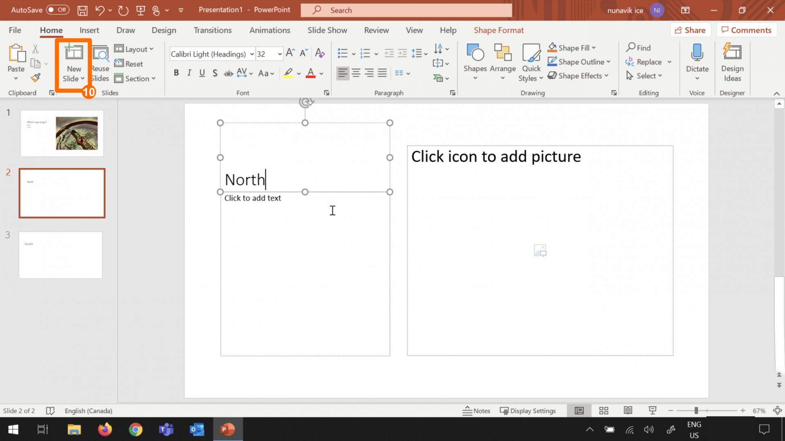Open Design Ideas panel
Viewport: 785px width, 441px height.
click(732, 61)
